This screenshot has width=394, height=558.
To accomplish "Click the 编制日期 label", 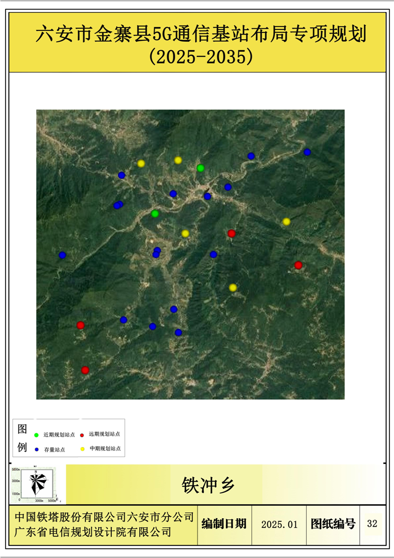I will pos(224,524).
